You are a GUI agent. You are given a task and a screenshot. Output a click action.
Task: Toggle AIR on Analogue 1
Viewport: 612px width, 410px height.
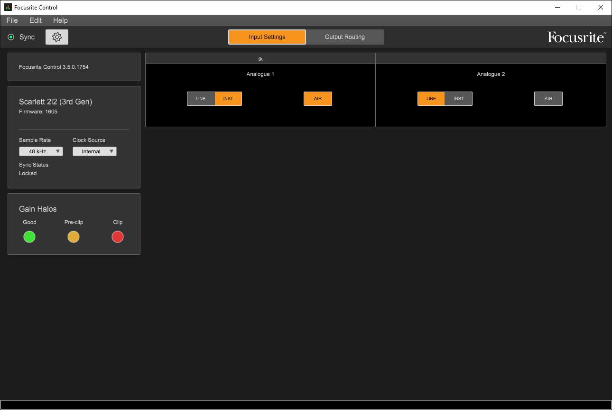click(318, 99)
